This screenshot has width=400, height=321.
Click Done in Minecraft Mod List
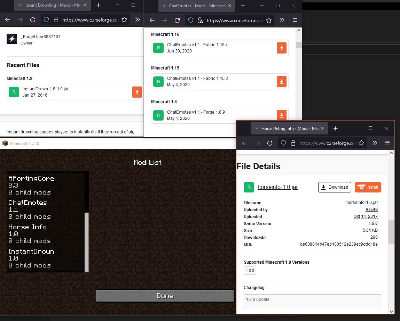(x=165, y=296)
